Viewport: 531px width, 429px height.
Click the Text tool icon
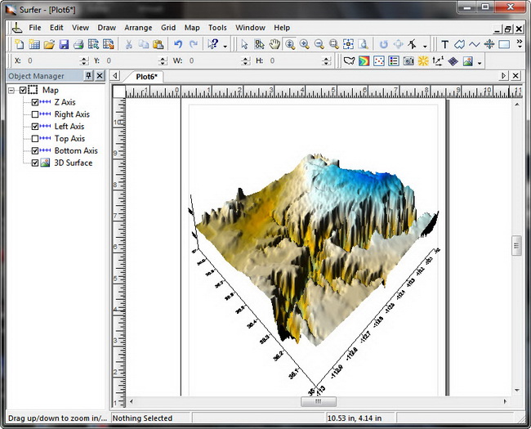click(445, 44)
